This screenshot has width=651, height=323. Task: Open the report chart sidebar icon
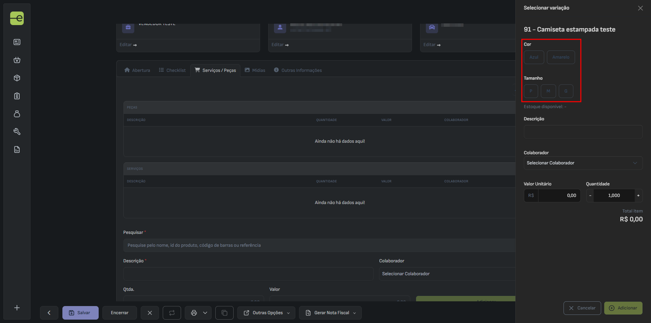point(17,149)
